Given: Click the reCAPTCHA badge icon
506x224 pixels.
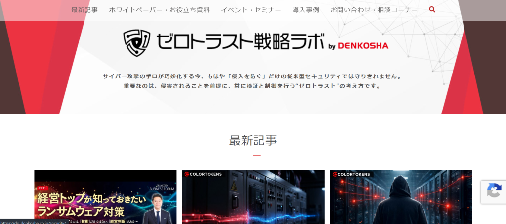Looking at the screenshot, I should point(494,190).
